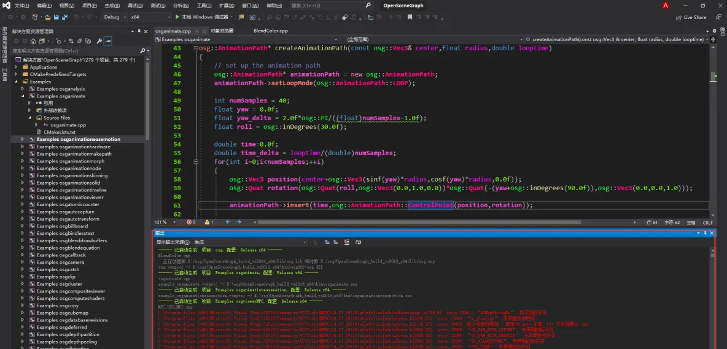Click the editor split window icon

click(712, 40)
